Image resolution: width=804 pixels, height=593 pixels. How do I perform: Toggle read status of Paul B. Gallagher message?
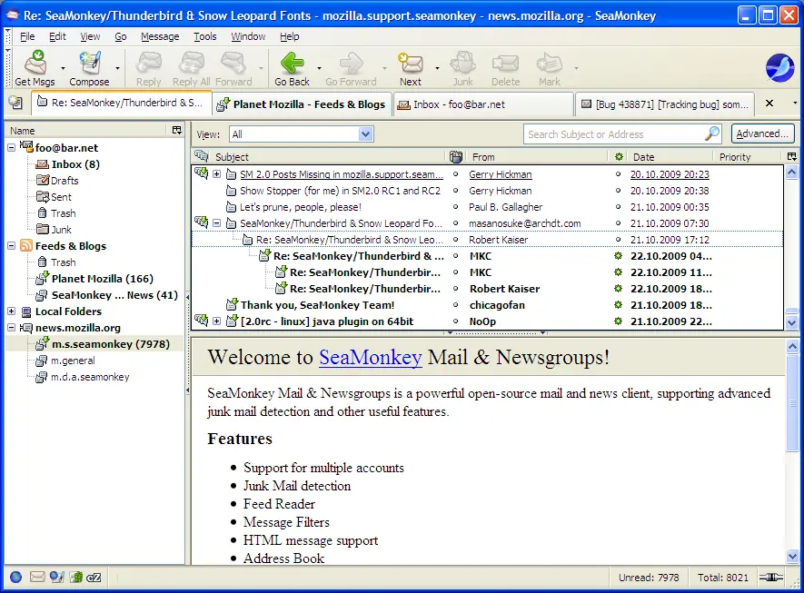click(619, 207)
